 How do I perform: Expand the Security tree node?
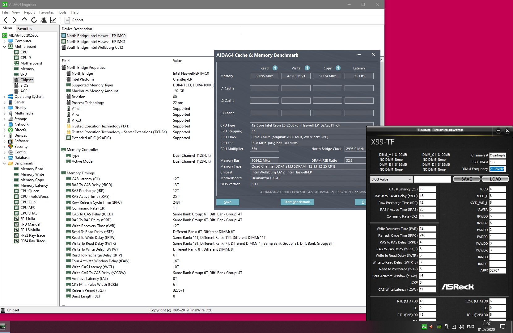click(4, 147)
